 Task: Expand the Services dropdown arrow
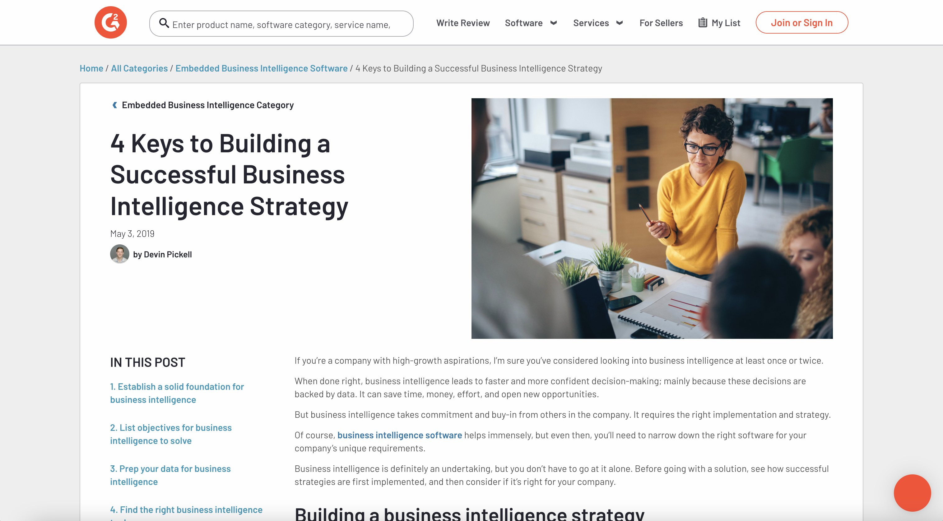click(x=620, y=23)
